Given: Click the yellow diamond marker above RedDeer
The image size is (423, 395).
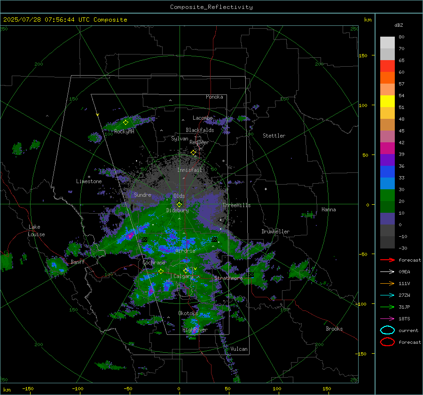Looking at the screenshot, I should pos(193,153).
